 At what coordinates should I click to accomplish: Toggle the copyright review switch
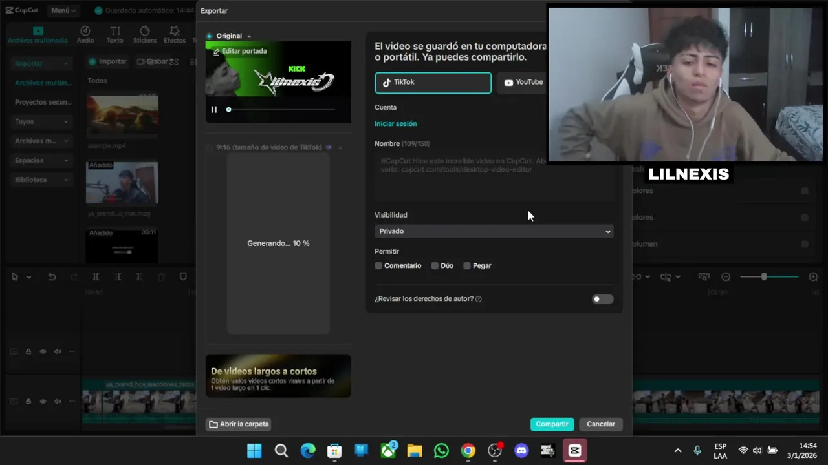(602, 299)
